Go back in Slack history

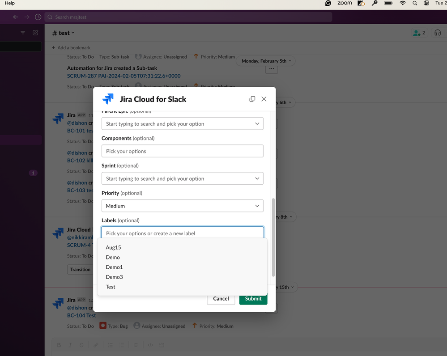pyautogui.click(x=16, y=17)
